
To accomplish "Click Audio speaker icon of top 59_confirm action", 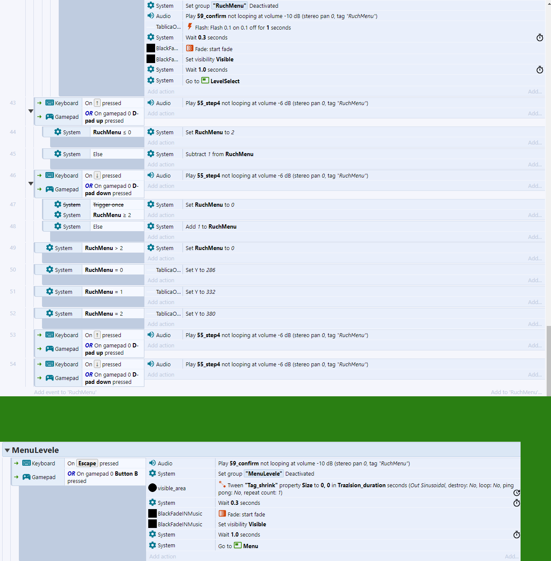I will click(x=151, y=16).
